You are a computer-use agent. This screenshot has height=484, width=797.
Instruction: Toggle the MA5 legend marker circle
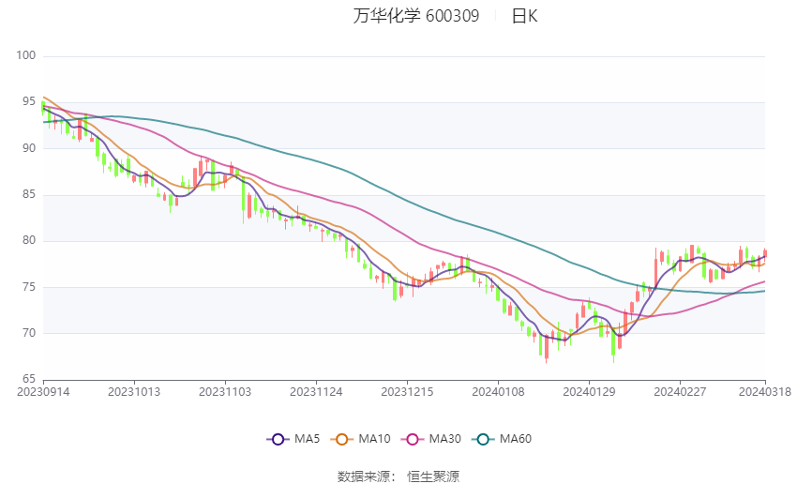pyautogui.click(x=277, y=439)
